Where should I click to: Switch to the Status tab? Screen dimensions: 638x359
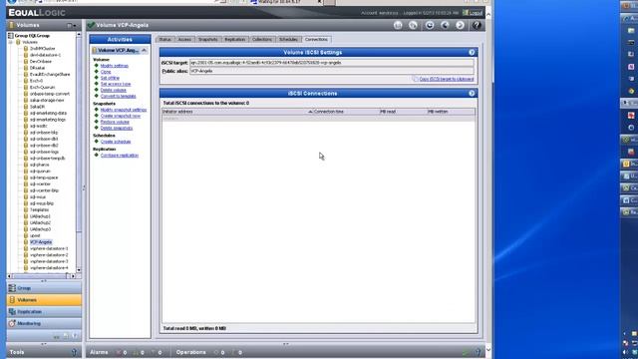[164, 40]
